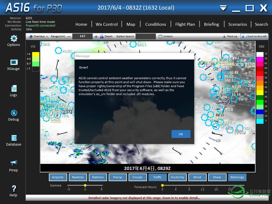Screen dimensions: 272x204
Task: Toggle the Wind map layer
Action: point(197,177)
